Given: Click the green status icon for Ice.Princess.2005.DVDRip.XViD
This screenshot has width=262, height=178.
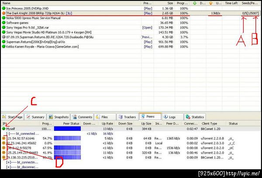Looking at the screenshot, I should coord(3,8).
